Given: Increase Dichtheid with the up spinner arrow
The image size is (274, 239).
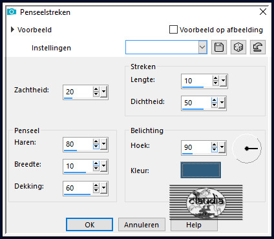Looking at the screenshot, I should tap(215, 100).
